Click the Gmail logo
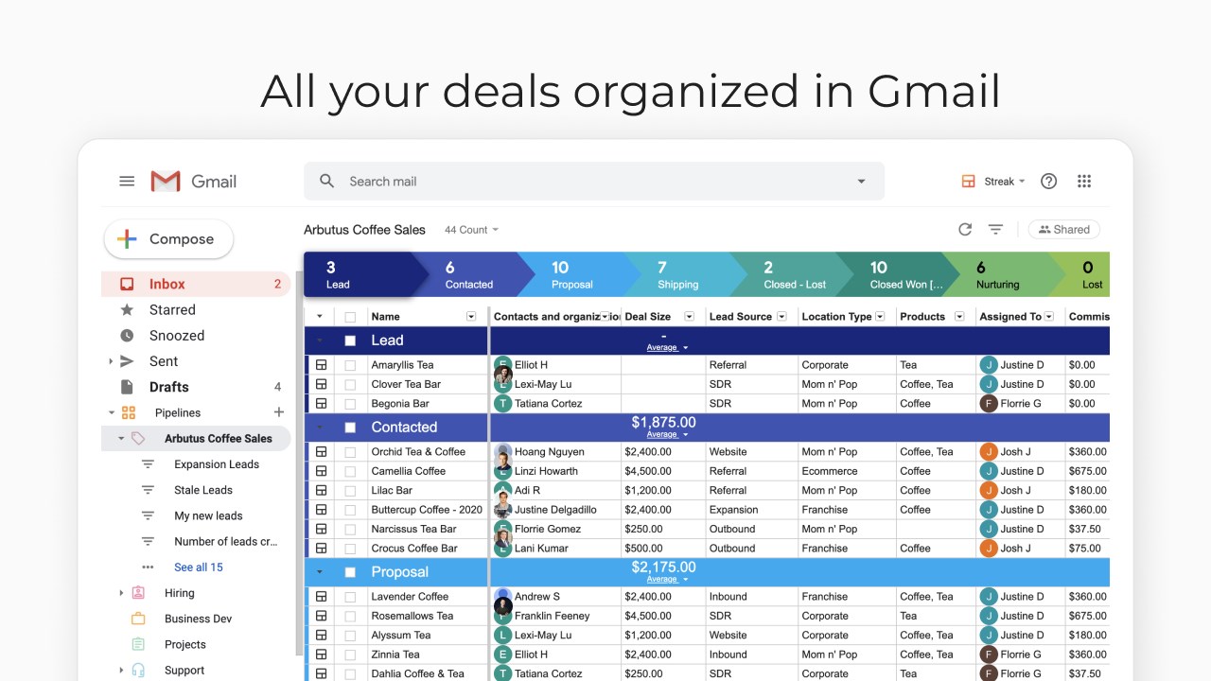 (194, 181)
